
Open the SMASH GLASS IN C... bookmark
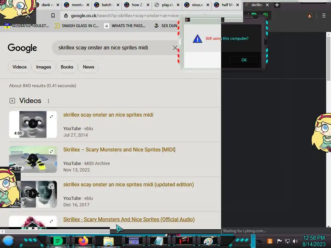point(77,26)
